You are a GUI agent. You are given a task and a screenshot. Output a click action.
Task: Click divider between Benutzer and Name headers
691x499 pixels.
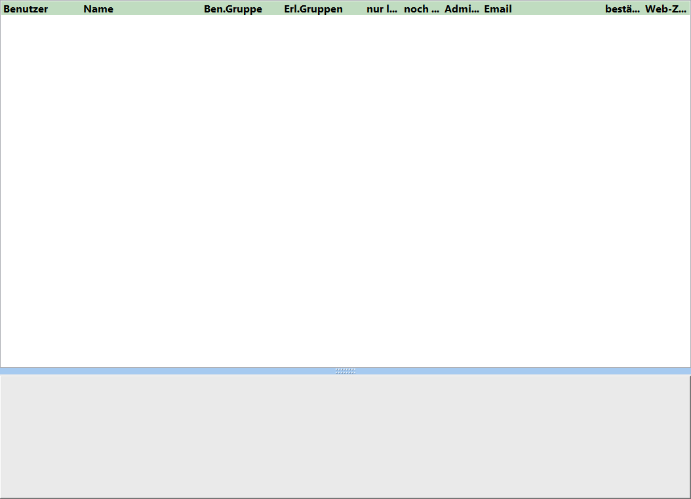click(x=81, y=9)
